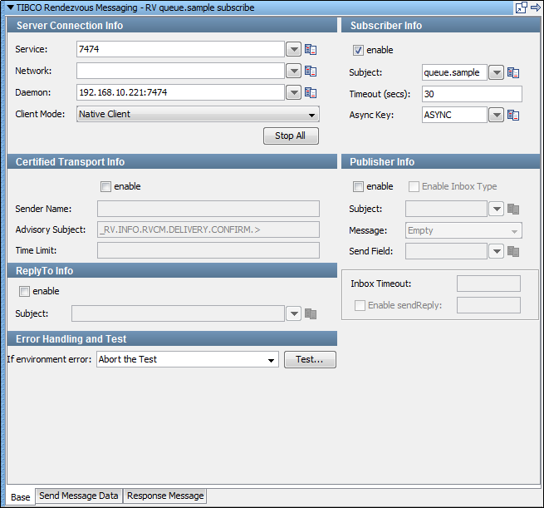Image resolution: width=544 pixels, height=508 pixels.
Task: Click into the Daemon address field
Action: pyautogui.click(x=180, y=92)
